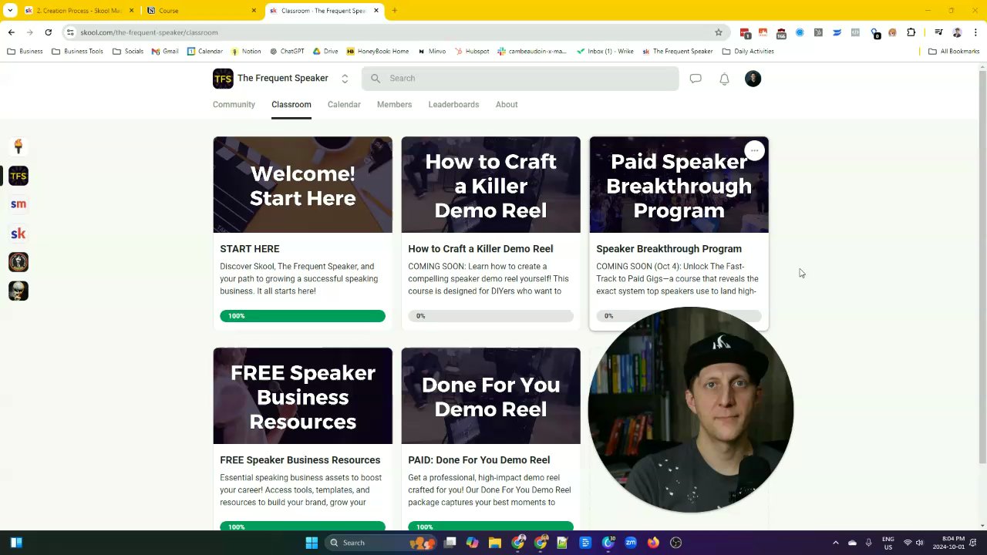Select the TFS community icon in the left sidebar
This screenshot has width=987, height=555.
18,176
